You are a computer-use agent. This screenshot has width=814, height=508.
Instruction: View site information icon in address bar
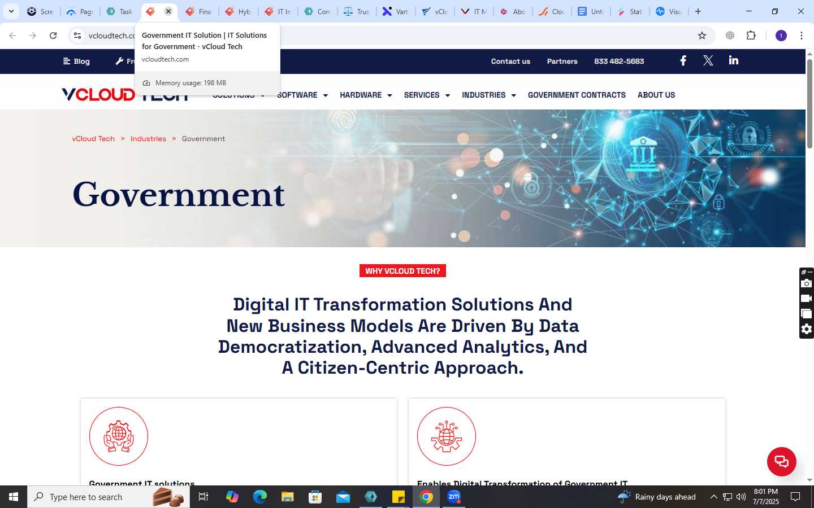(77, 36)
